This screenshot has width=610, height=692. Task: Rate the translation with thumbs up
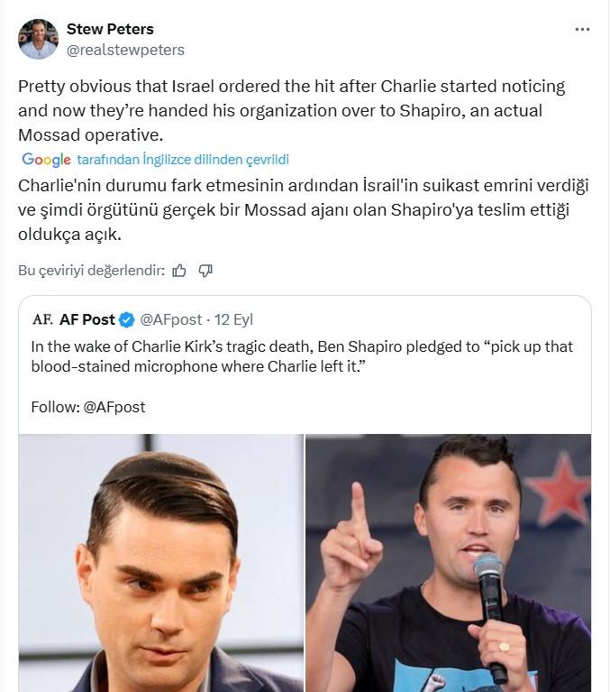coord(179,270)
